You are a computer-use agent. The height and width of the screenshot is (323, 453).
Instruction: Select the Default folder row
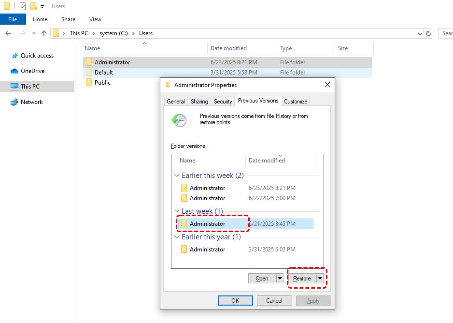tap(227, 73)
